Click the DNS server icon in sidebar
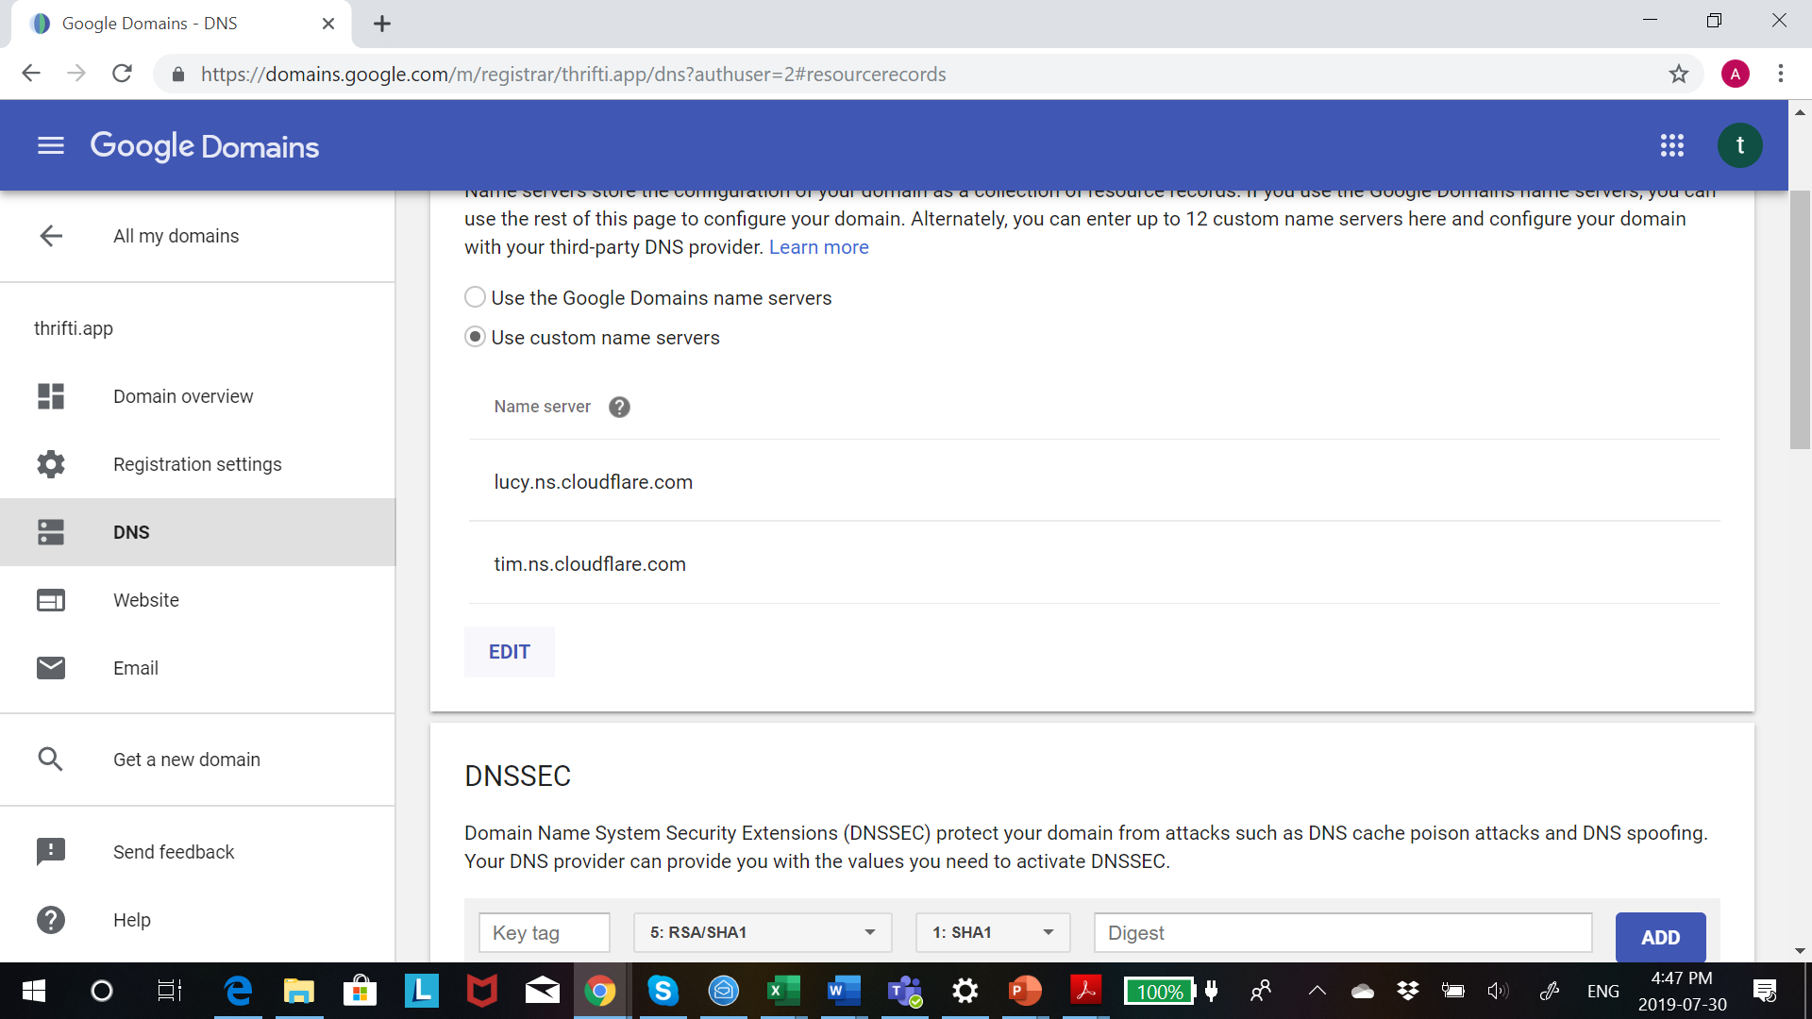 (51, 532)
